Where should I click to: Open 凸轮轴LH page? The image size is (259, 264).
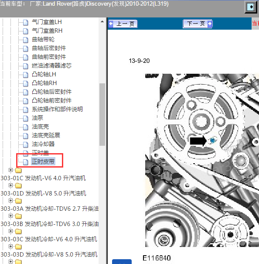44,75
